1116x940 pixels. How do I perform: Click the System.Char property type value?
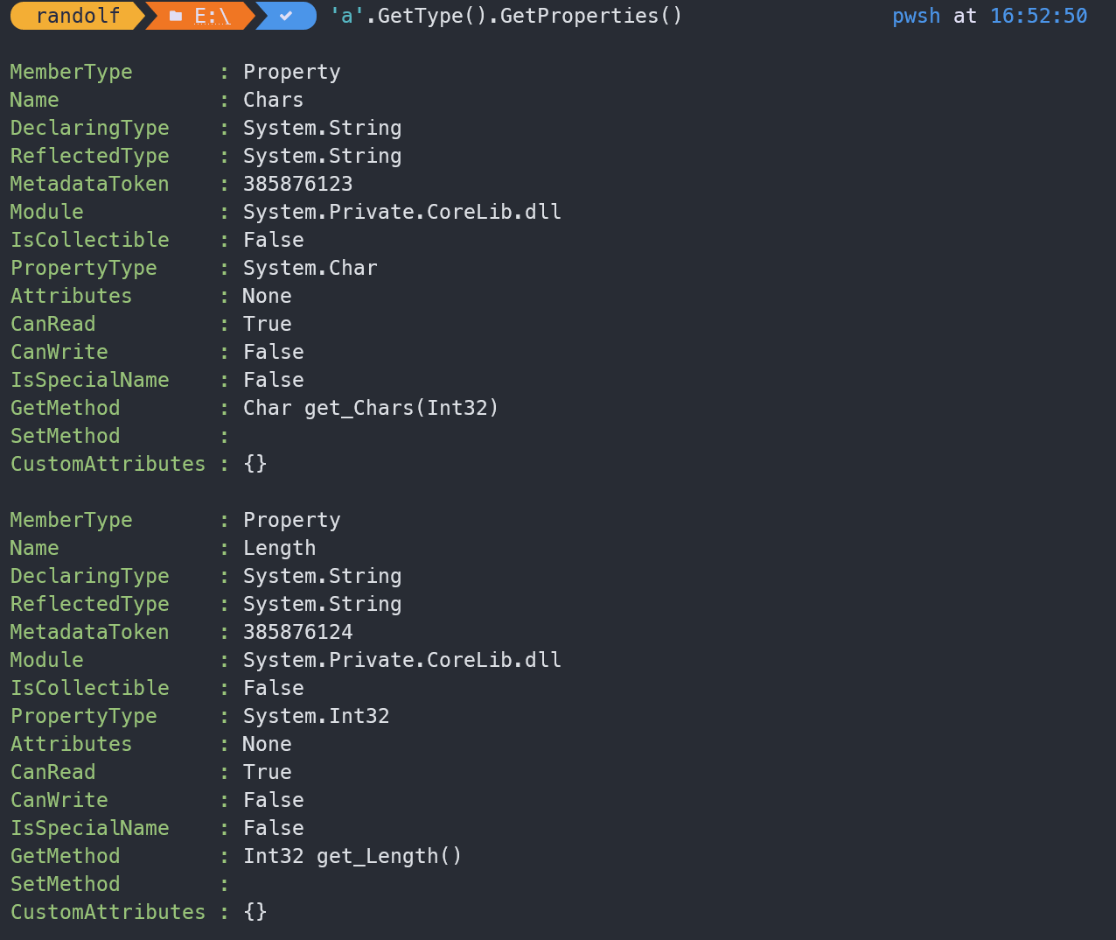[x=310, y=268]
